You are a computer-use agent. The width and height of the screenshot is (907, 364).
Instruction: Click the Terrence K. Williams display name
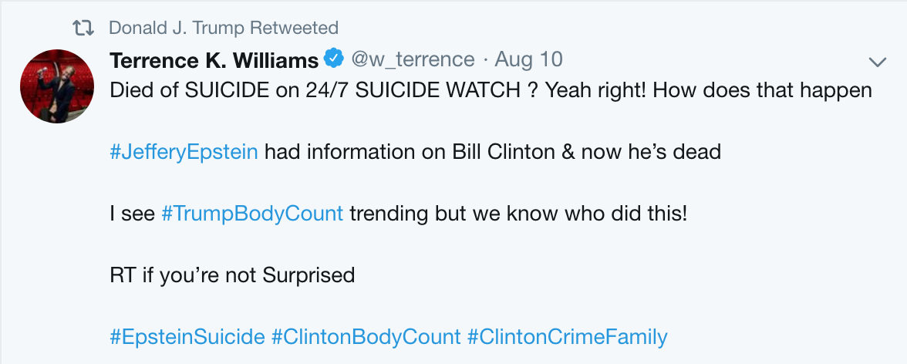[x=214, y=59]
